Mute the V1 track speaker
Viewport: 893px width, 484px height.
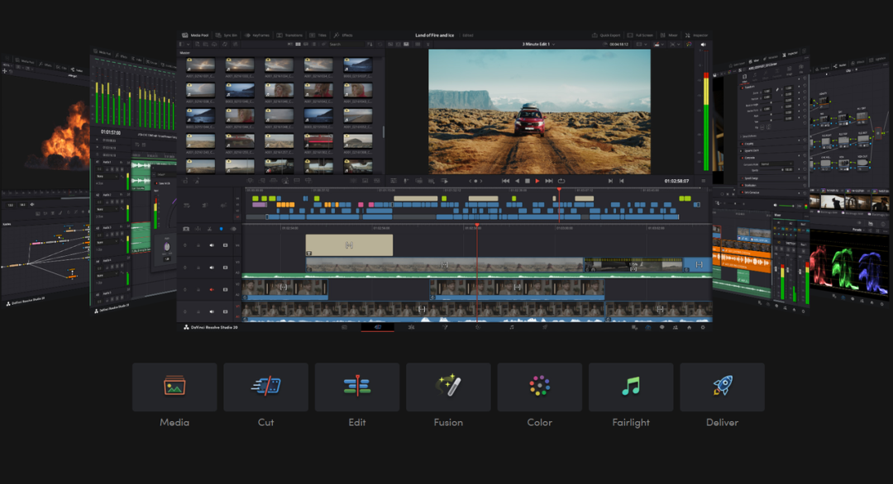tap(212, 311)
